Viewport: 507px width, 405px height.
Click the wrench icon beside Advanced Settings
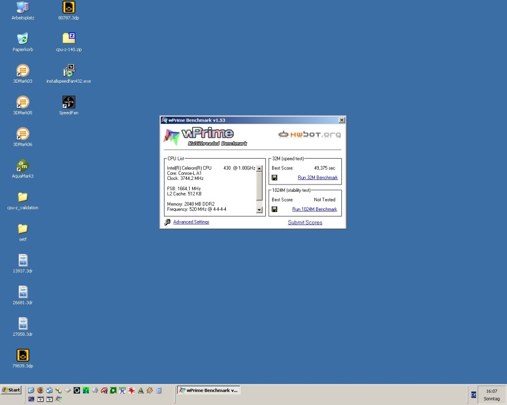click(167, 222)
